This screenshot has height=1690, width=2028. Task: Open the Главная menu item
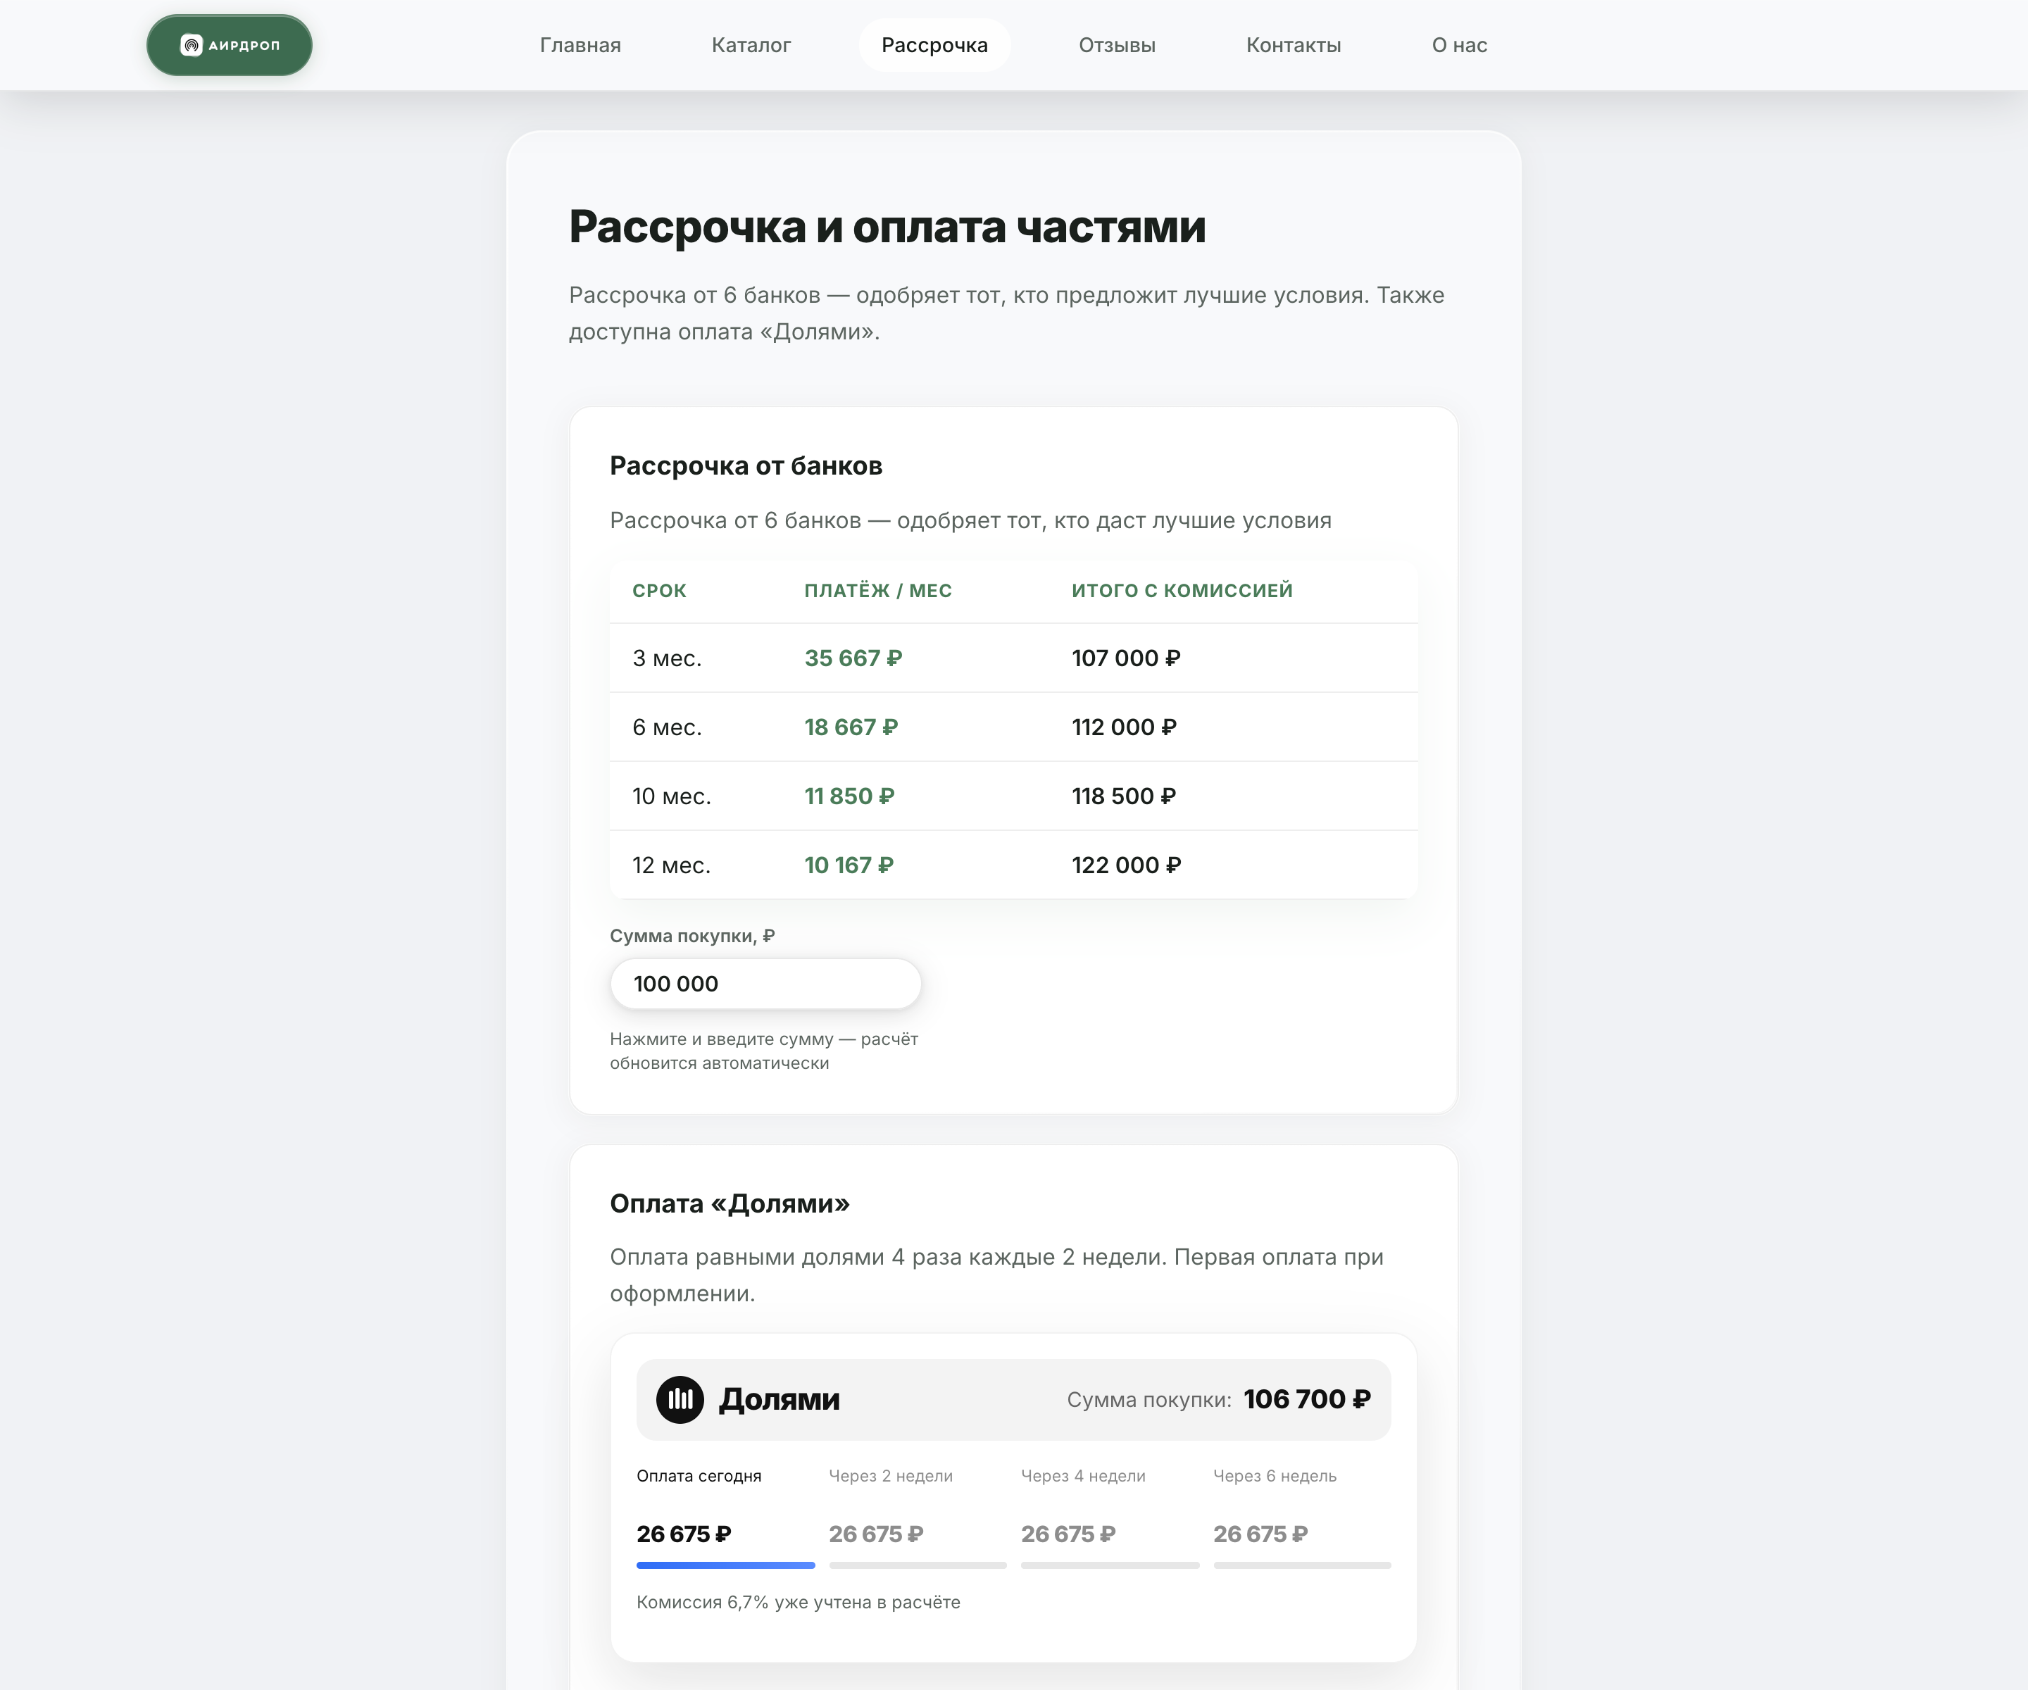580,45
